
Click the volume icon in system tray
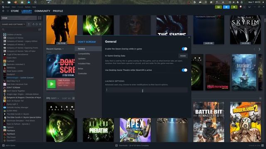pyautogui.click(x=234, y=2)
